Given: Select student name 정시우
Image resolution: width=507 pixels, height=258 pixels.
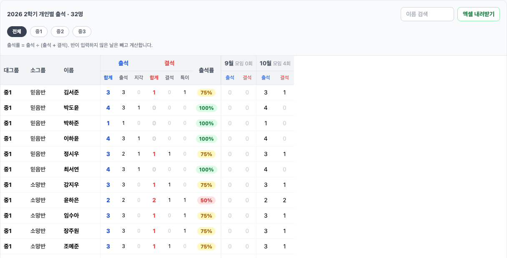Looking at the screenshot, I should (x=71, y=154).
